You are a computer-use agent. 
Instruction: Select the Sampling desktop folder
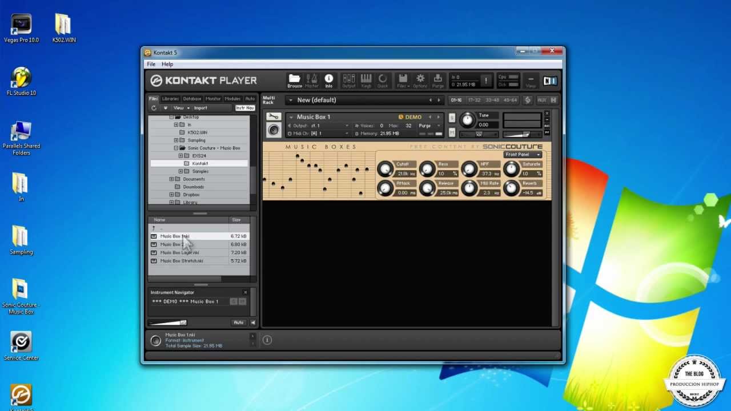pos(21,240)
